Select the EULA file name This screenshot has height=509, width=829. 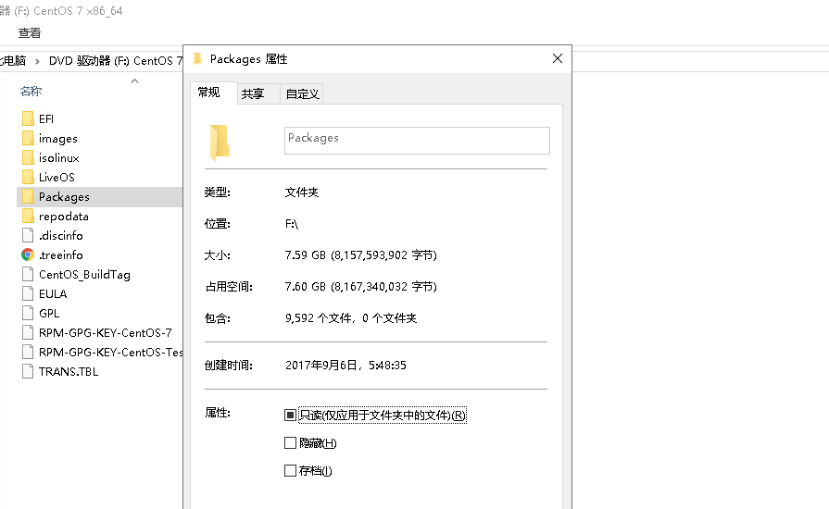pos(53,293)
